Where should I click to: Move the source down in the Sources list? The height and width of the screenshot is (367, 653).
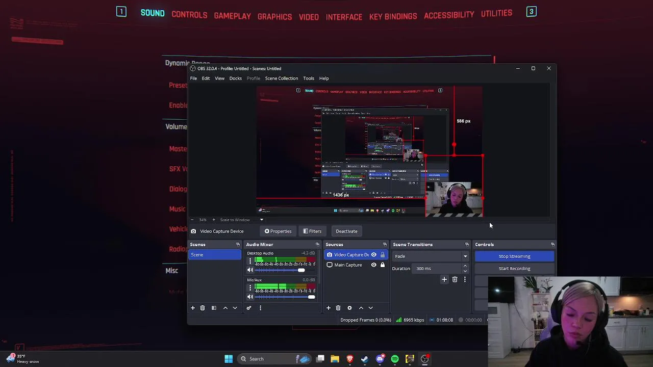(370, 308)
